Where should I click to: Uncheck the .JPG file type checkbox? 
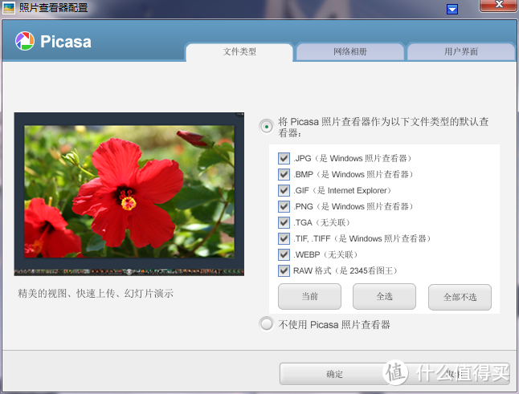(x=284, y=158)
